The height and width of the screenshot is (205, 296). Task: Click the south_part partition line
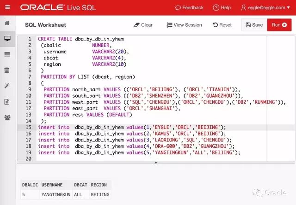click(143, 96)
